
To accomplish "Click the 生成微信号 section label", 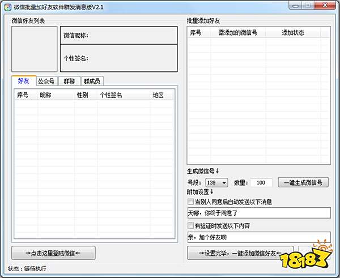I will 203,172.
